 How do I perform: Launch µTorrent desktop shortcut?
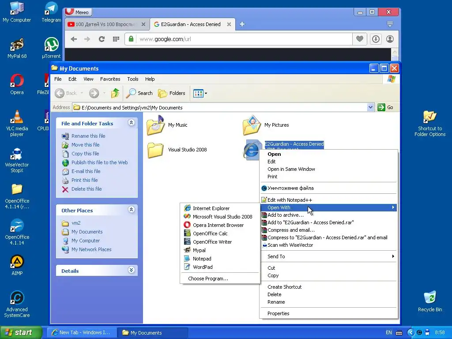[51, 48]
